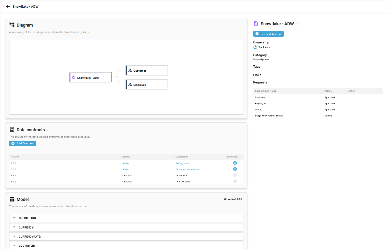Click the Diagram section hierarchy icon
Image resolution: width=389 pixels, height=249 pixels.
(x=12, y=25)
